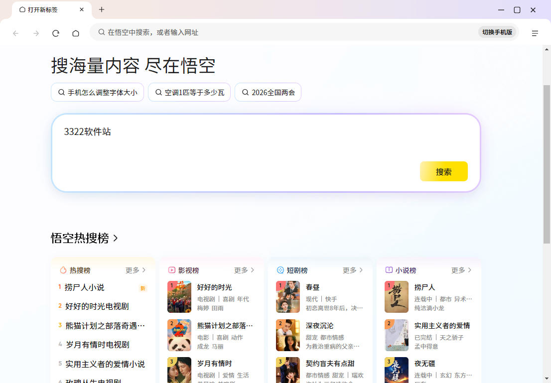The height and width of the screenshot is (383, 551).
Task: Open the 悟空热搜榜 heading chevron
Action: tap(116, 239)
